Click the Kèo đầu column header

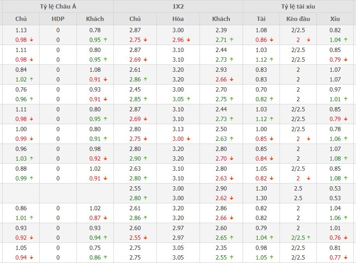point(298,19)
